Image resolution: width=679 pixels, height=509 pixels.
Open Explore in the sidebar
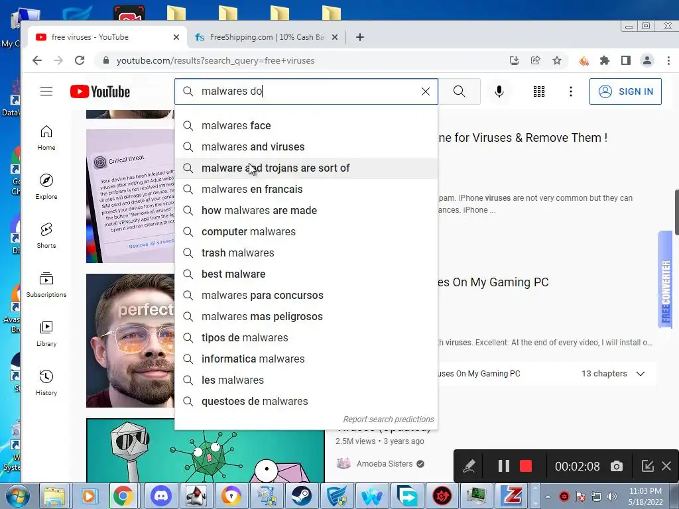point(46,187)
